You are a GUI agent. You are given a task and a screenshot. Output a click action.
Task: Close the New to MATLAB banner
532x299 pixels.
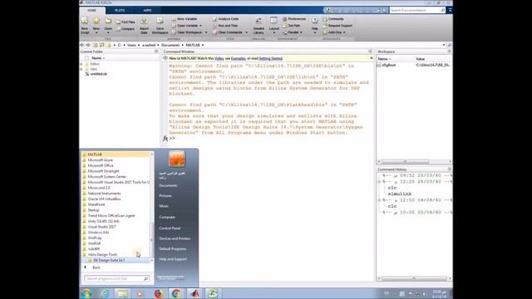pyautogui.click(x=372, y=58)
